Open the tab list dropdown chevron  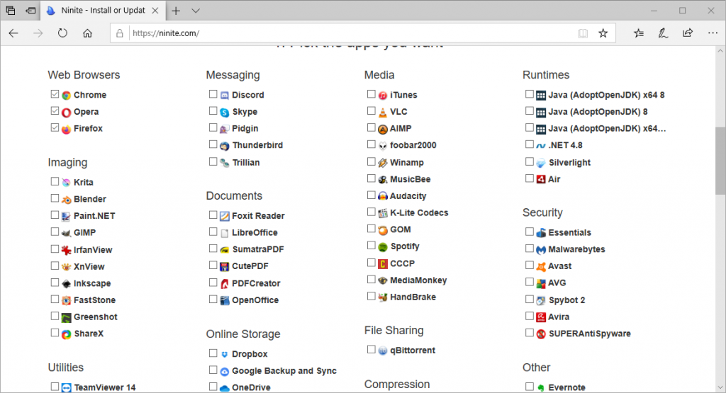(x=196, y=11)
